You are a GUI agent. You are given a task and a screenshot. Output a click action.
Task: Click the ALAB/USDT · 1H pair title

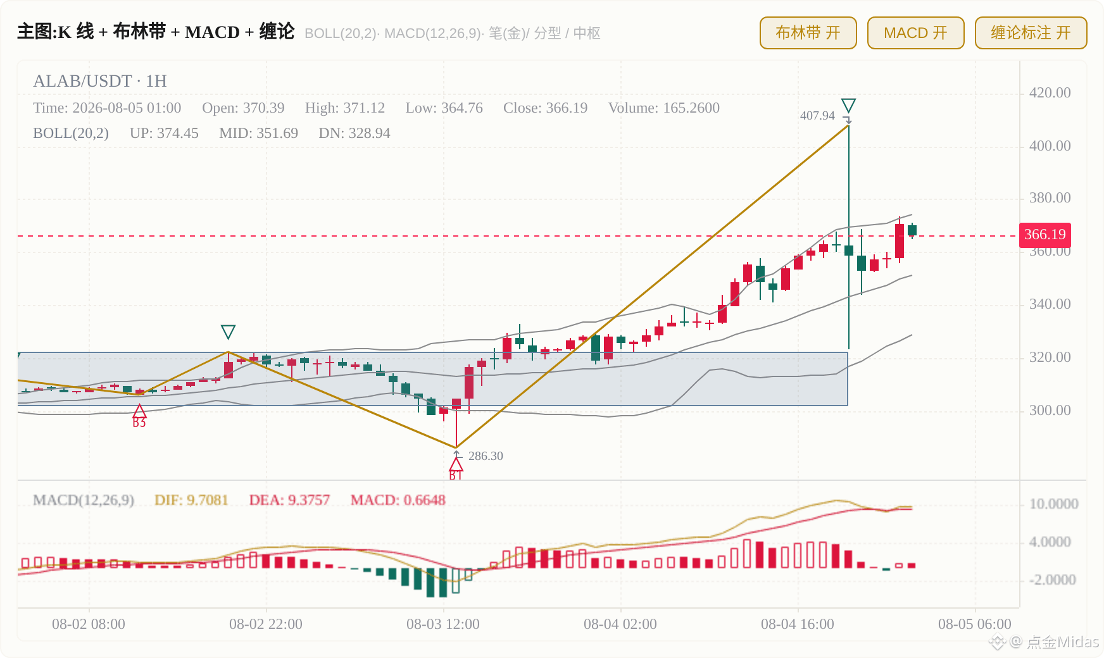tap(100, 81)
